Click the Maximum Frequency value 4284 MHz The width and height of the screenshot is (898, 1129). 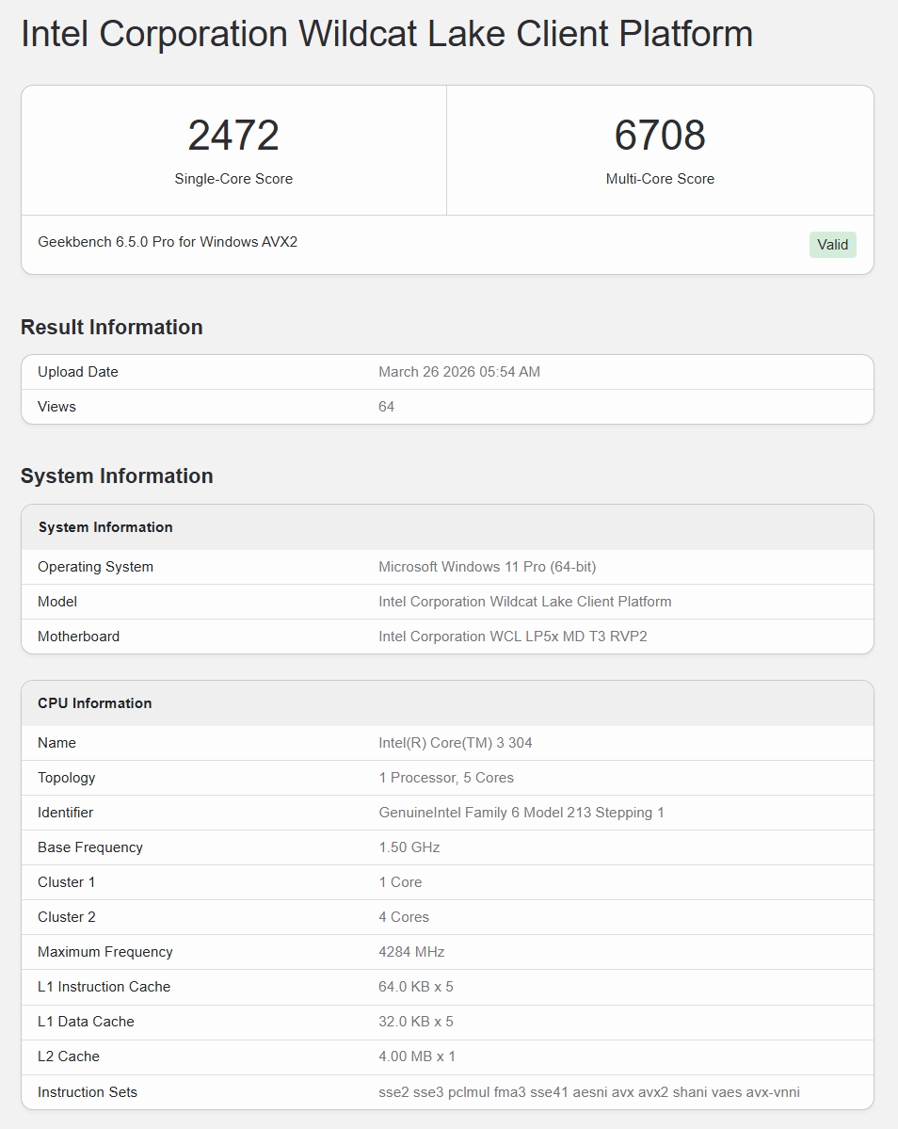pyautogui.click(x=411, y=952)
